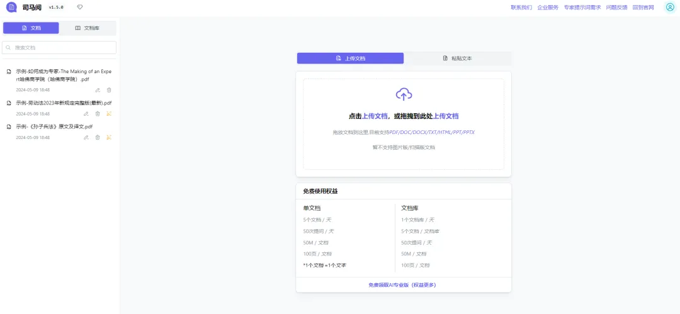Click the diamond membership icon beside v1.5.0
Screen dimensions: 680x314
[80, 8]
